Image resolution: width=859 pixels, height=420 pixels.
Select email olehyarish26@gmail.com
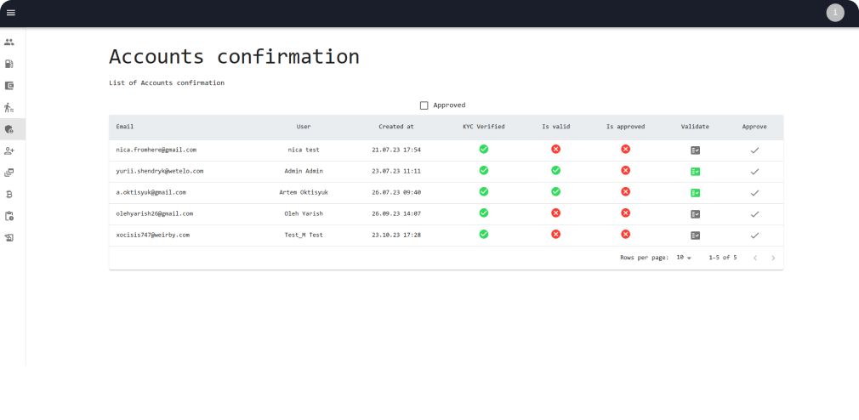coord(155,213)
